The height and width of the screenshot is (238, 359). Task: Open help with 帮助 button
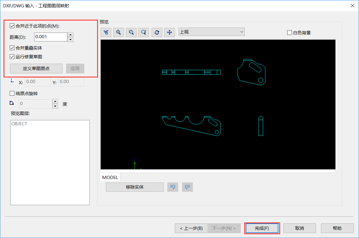pos(337,228)
